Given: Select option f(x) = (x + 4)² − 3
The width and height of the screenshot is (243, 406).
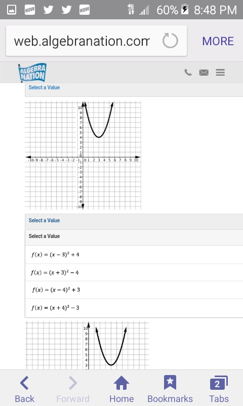Looking at the screenshot, I should (x=134, y=308).
